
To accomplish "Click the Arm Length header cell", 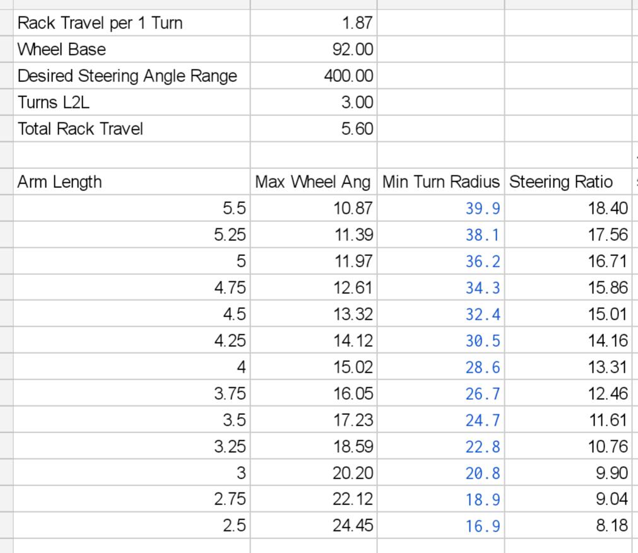I will click(131, 182).
